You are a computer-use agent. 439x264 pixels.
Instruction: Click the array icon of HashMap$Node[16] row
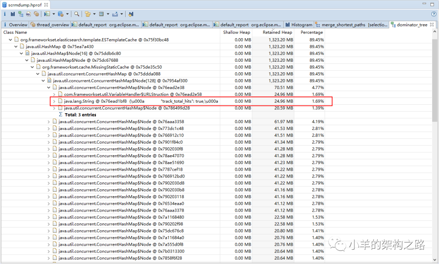tap(28, 53)
